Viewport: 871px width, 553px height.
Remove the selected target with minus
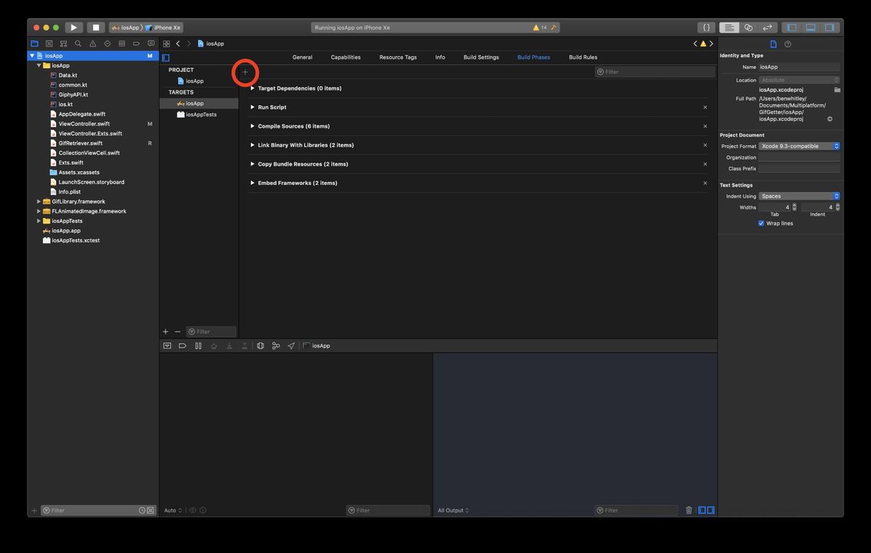(x=177, y=332)
